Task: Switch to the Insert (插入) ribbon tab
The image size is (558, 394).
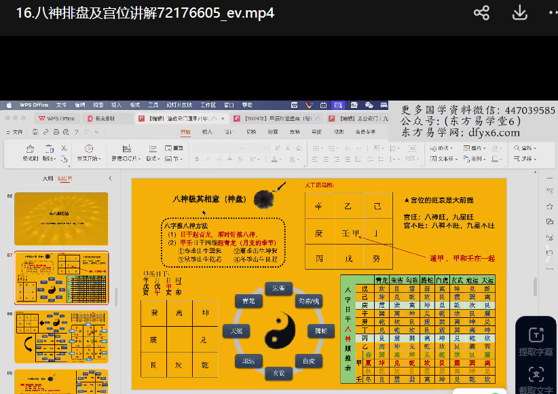Action: pos(207,132)
